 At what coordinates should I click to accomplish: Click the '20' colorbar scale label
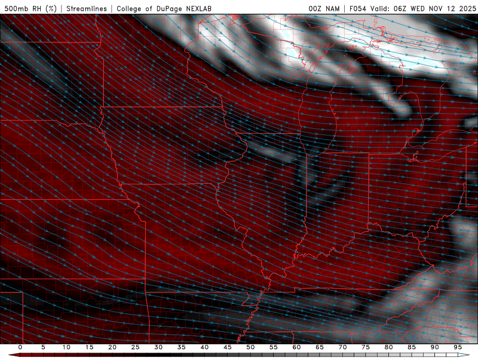coord(112,347)
